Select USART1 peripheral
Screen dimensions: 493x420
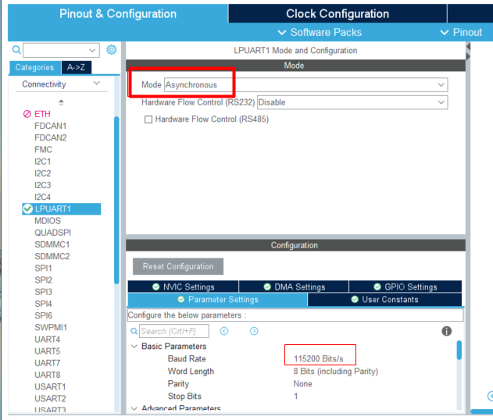(50, 386)
